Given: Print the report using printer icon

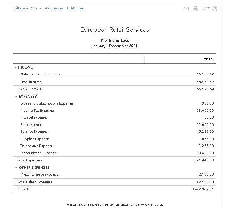Looking at the screenshot, I should tap(195, 8).
